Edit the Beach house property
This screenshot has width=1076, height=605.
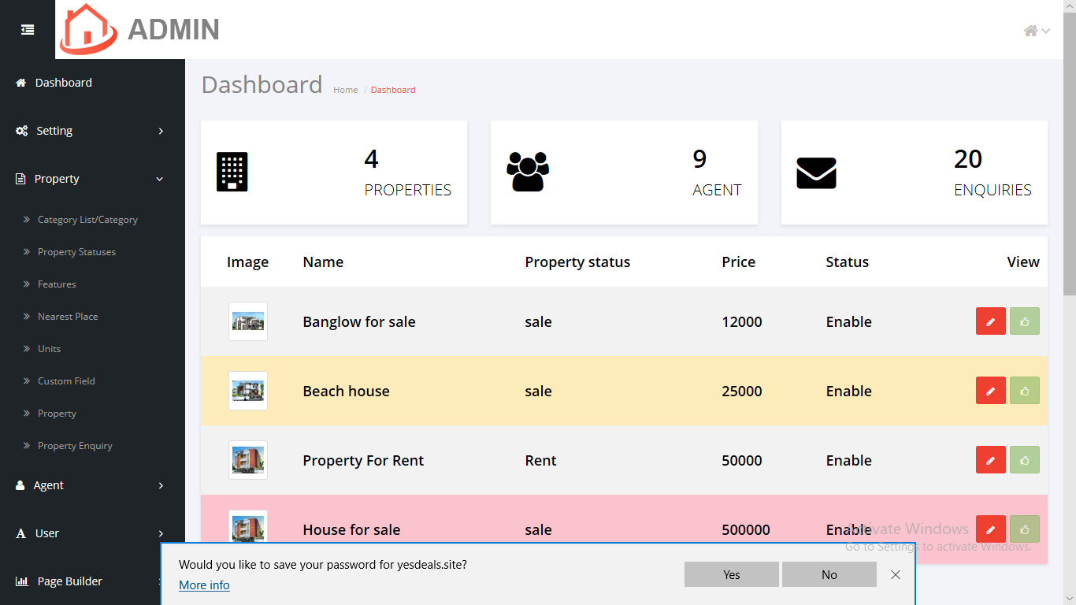(990, 391)
